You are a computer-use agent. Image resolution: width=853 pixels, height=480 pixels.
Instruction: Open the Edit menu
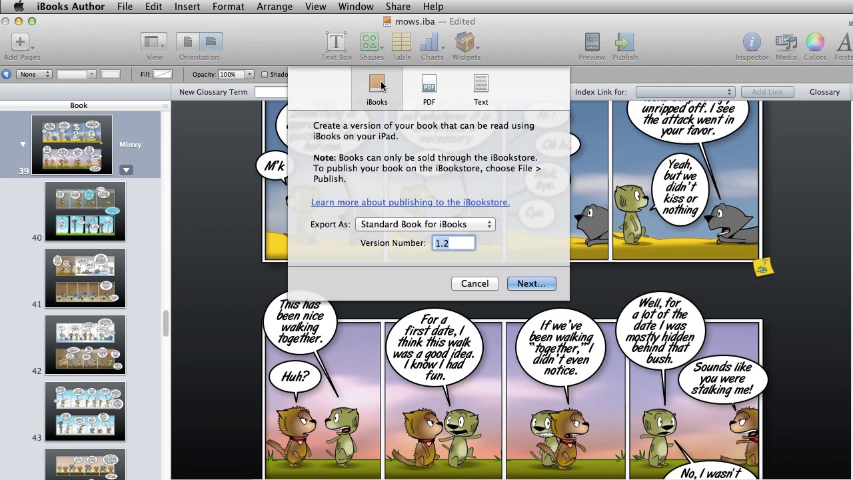point(153,7)
